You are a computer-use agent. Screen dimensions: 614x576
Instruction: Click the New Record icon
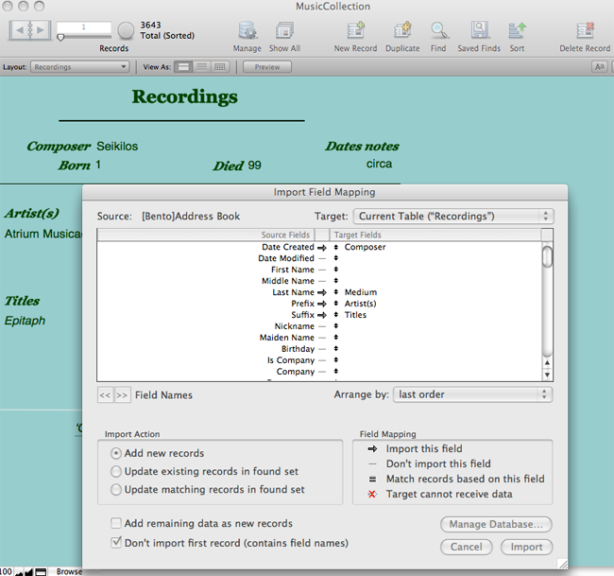(x=355, y=31)
